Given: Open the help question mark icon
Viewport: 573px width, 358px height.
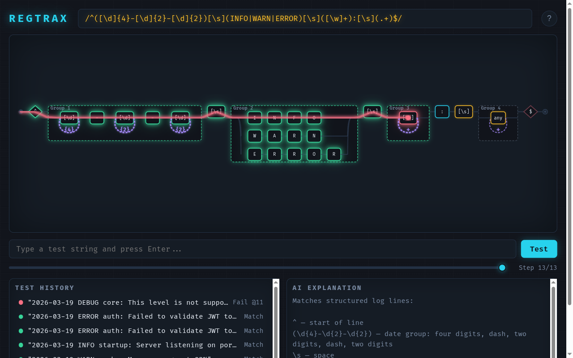Looking at the screenshot, I should [549, 18].
